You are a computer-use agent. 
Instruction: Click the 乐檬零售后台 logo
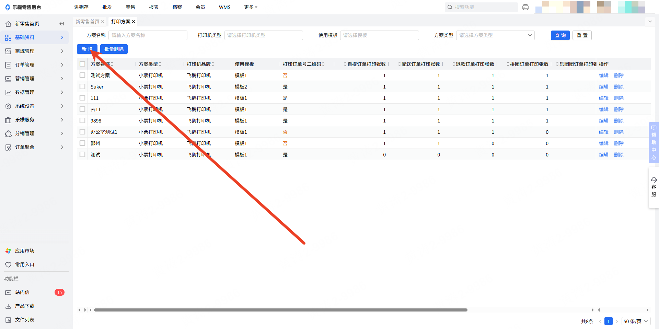[23, 7]
